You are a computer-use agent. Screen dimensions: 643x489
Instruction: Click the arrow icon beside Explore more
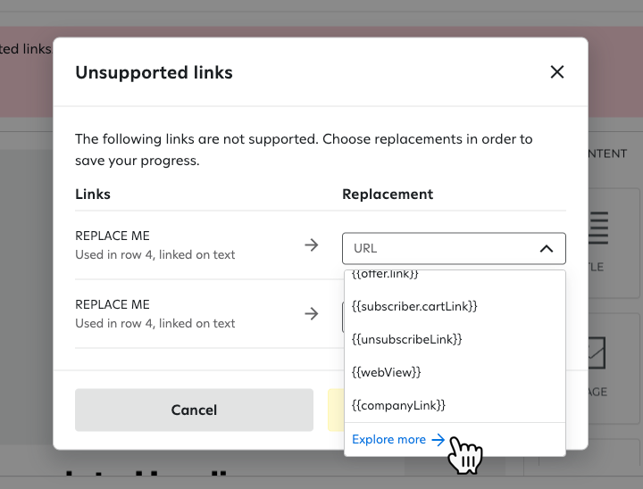pos(438,439)
